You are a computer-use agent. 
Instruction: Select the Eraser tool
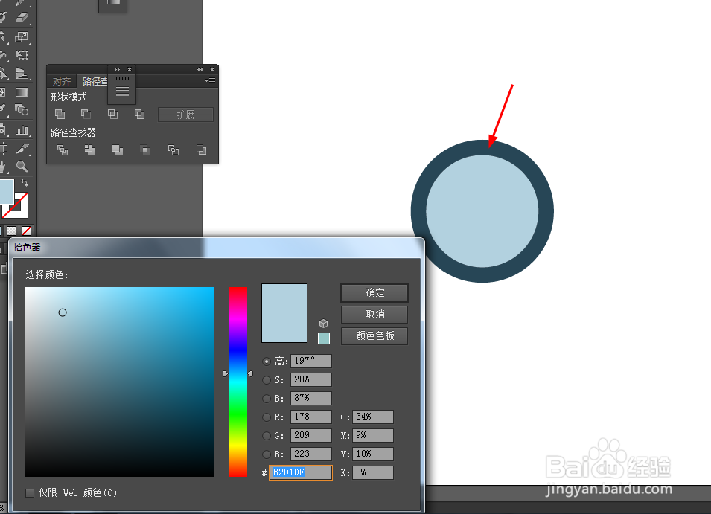pos(22,18)
